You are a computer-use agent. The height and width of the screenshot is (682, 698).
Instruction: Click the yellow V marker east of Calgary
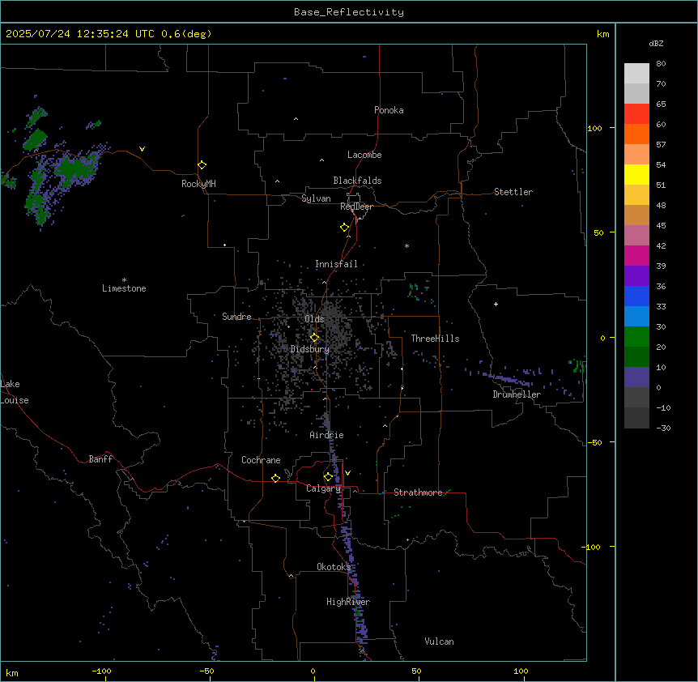pyautogui.click(x=347, y=473)
